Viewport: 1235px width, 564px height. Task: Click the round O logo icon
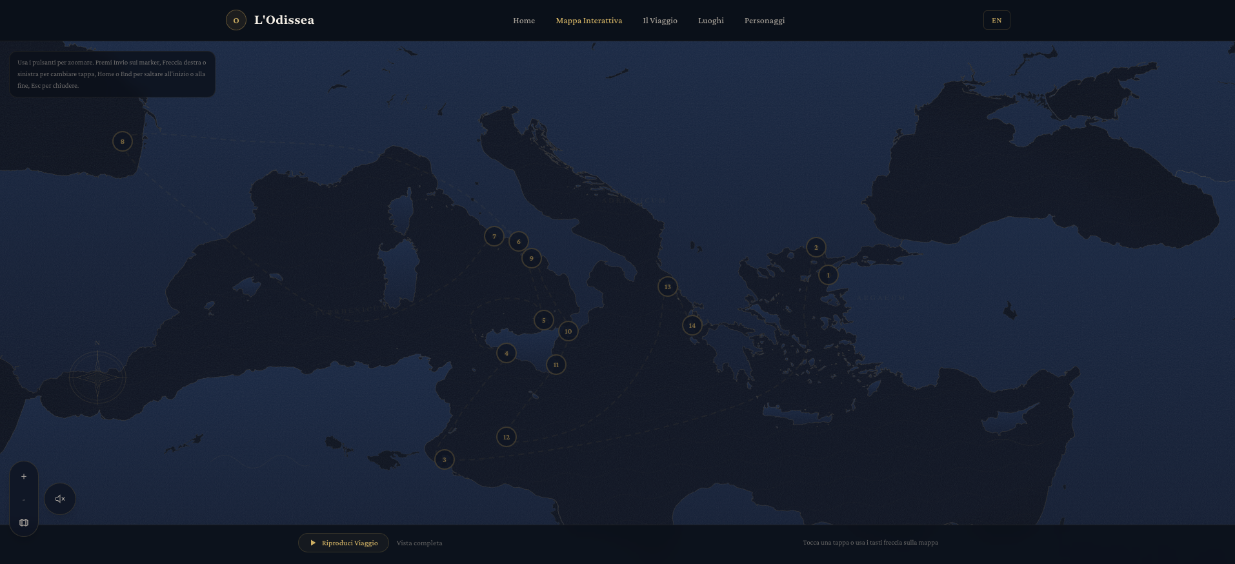[236, 20]
